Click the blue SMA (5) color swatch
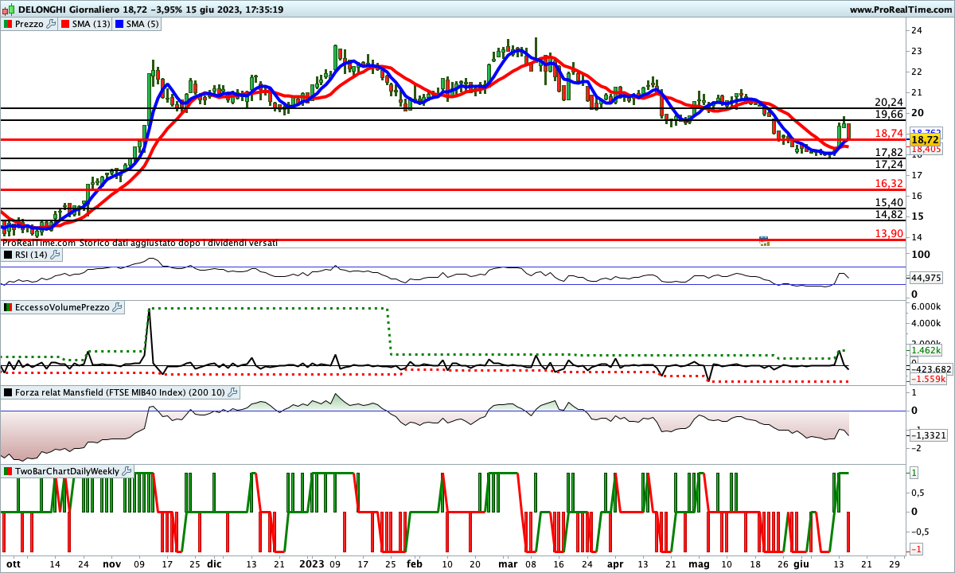The height and width of the screenshot is (573, 955). point(120,24)
